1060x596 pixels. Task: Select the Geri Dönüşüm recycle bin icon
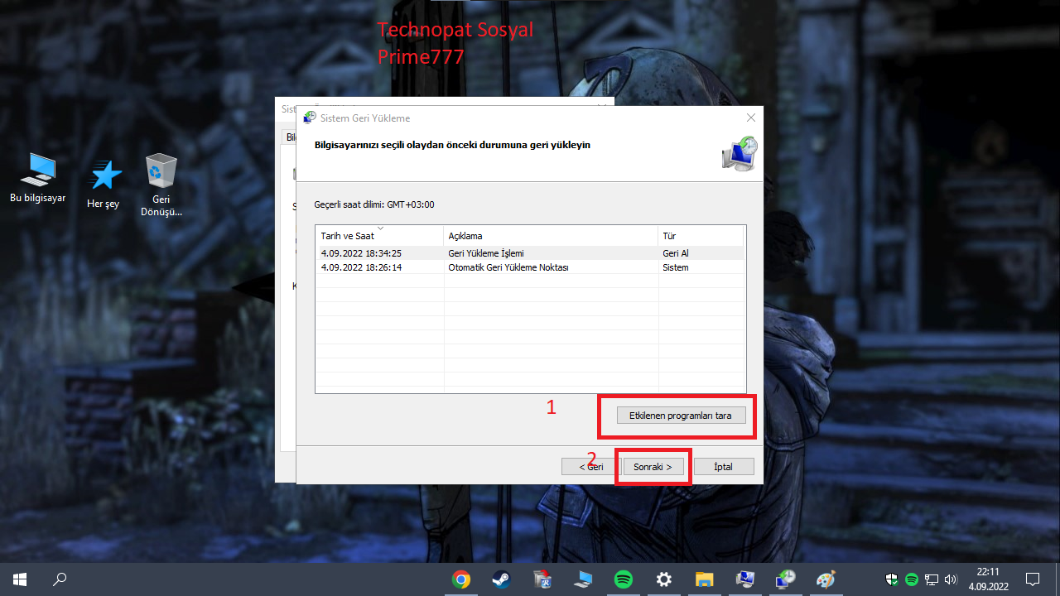click(161, 185)
